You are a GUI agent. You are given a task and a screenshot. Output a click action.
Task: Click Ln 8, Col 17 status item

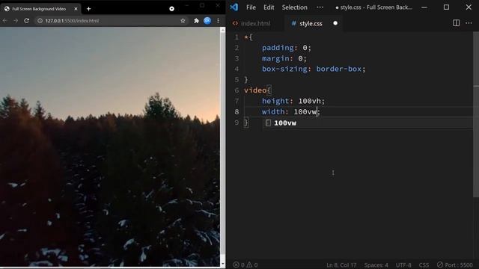coord(341,265)
